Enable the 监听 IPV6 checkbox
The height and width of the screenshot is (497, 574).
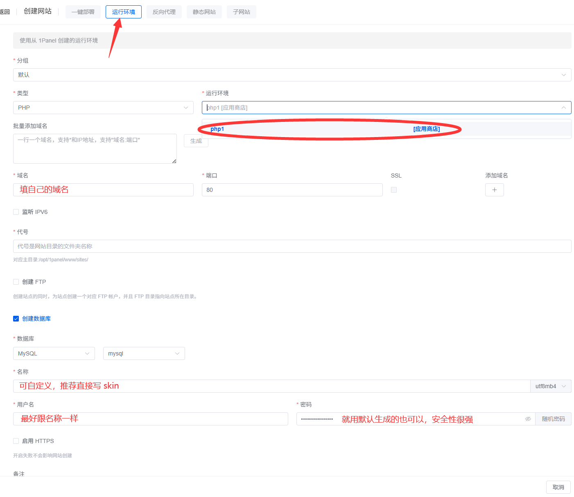pos(16,212)
